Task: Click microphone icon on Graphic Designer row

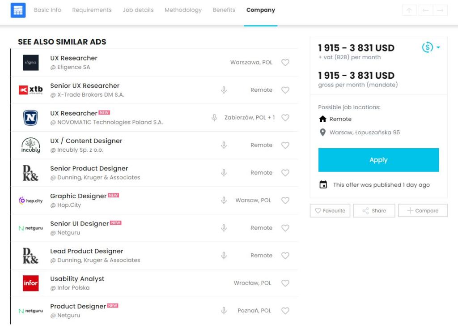Action: [224, 201]
